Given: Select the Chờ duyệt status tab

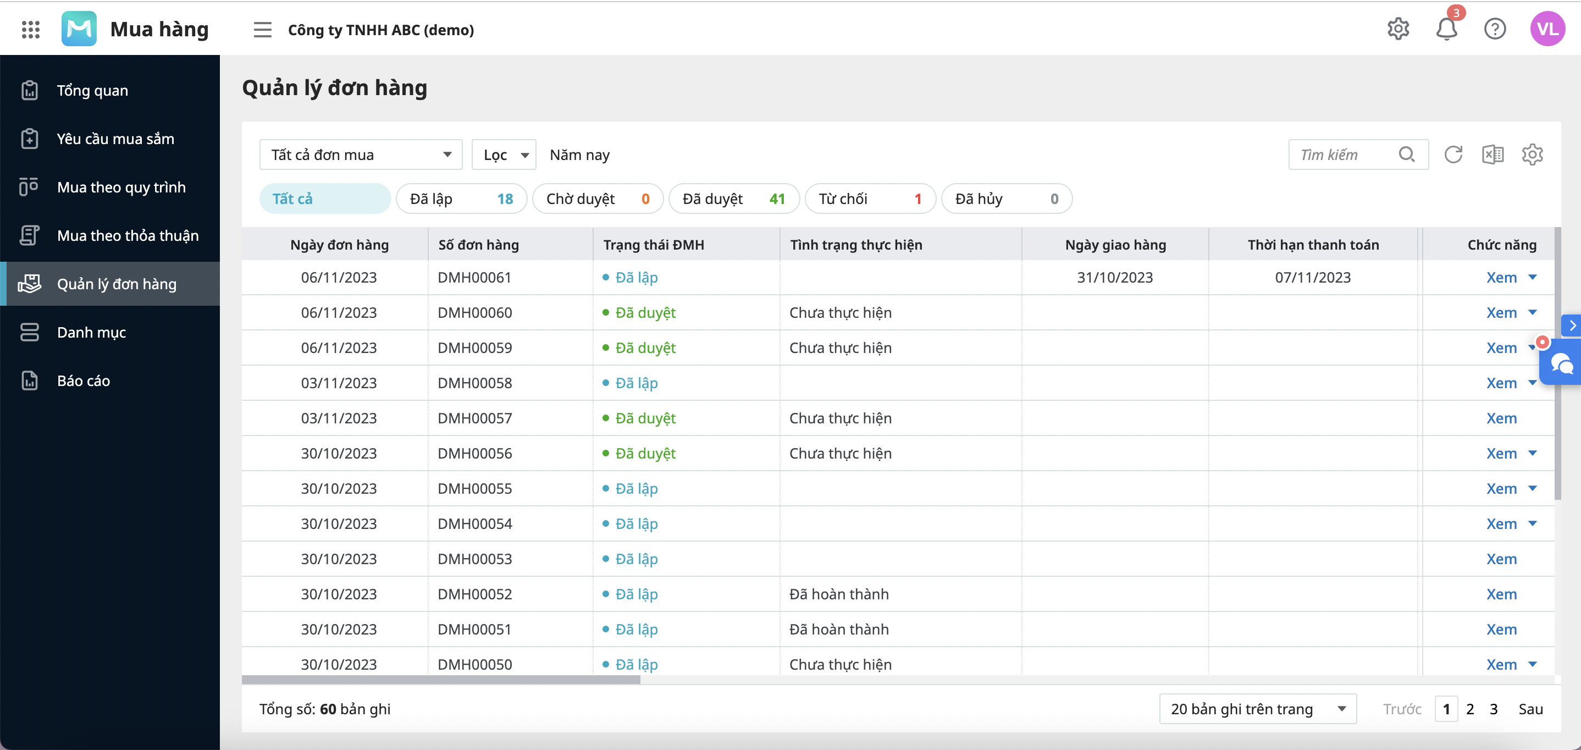Looking at the screenshot, I should click(x=597, y=199).
